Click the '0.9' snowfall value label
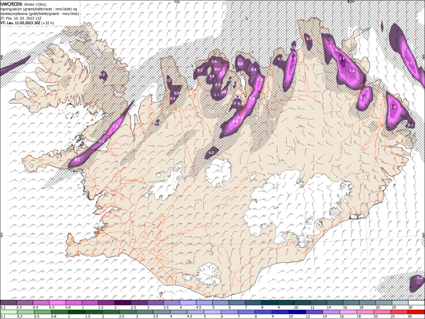The height and width of the screenshot is (319, 425). [x=235, y=122]
